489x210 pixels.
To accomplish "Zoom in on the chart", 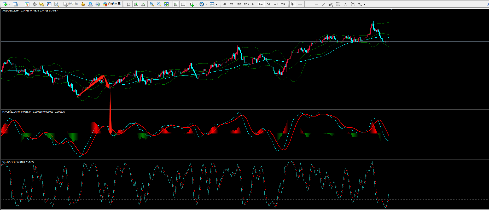I will [x=152, y=4].
